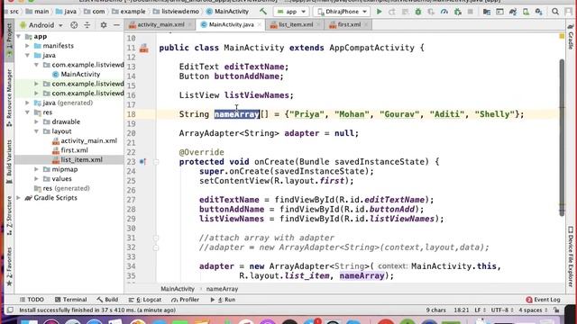Open the Run tool window
The width and height of the screenshot is (577, 324).
coord(223,300)
